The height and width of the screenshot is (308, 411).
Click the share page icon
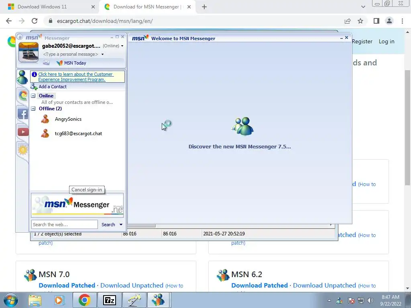click(348, 21)
